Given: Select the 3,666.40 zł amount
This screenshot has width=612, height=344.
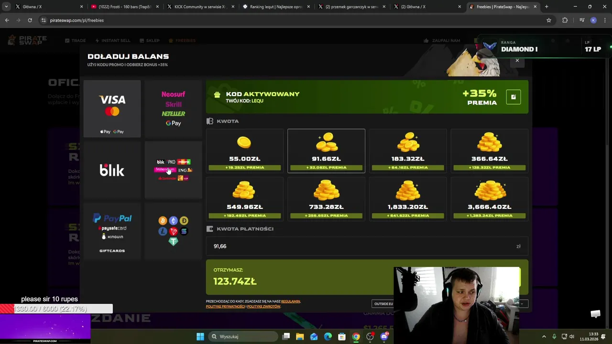Looking at the screenshot, I should pos(489,199).
